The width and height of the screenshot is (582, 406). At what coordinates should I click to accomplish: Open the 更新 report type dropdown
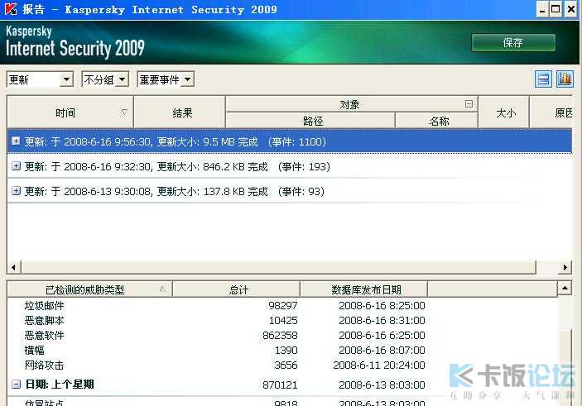pos(40,79)
